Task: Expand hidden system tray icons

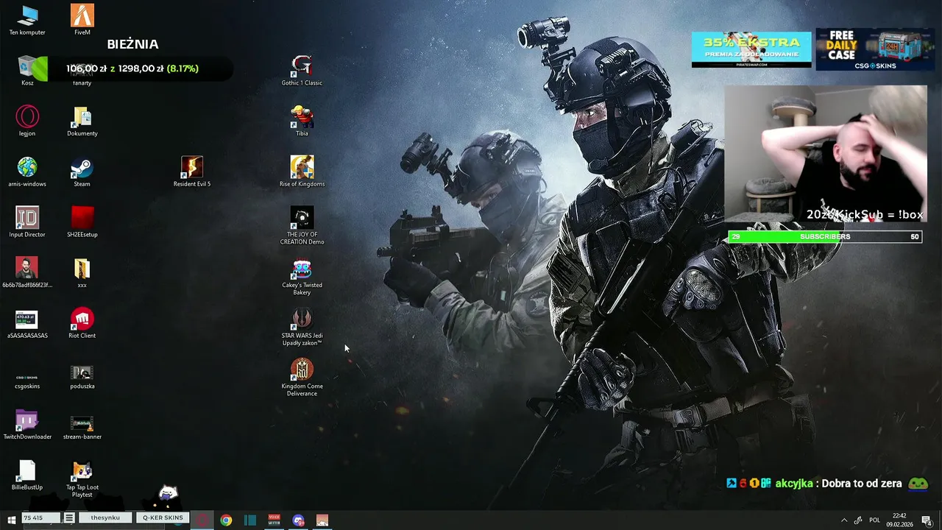Action: click(844, 520)
